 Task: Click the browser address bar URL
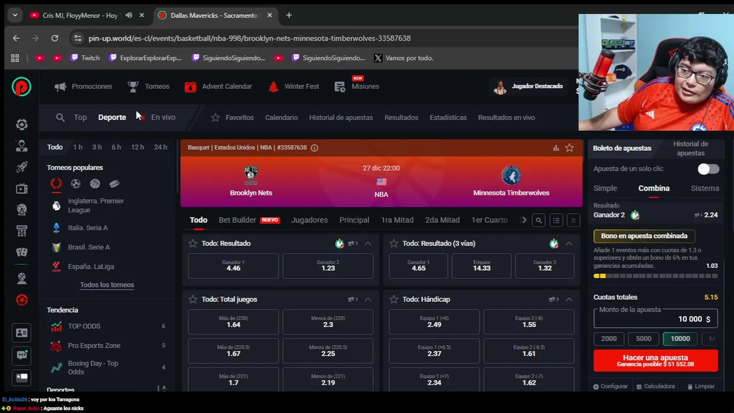click(x=249, y=38)
